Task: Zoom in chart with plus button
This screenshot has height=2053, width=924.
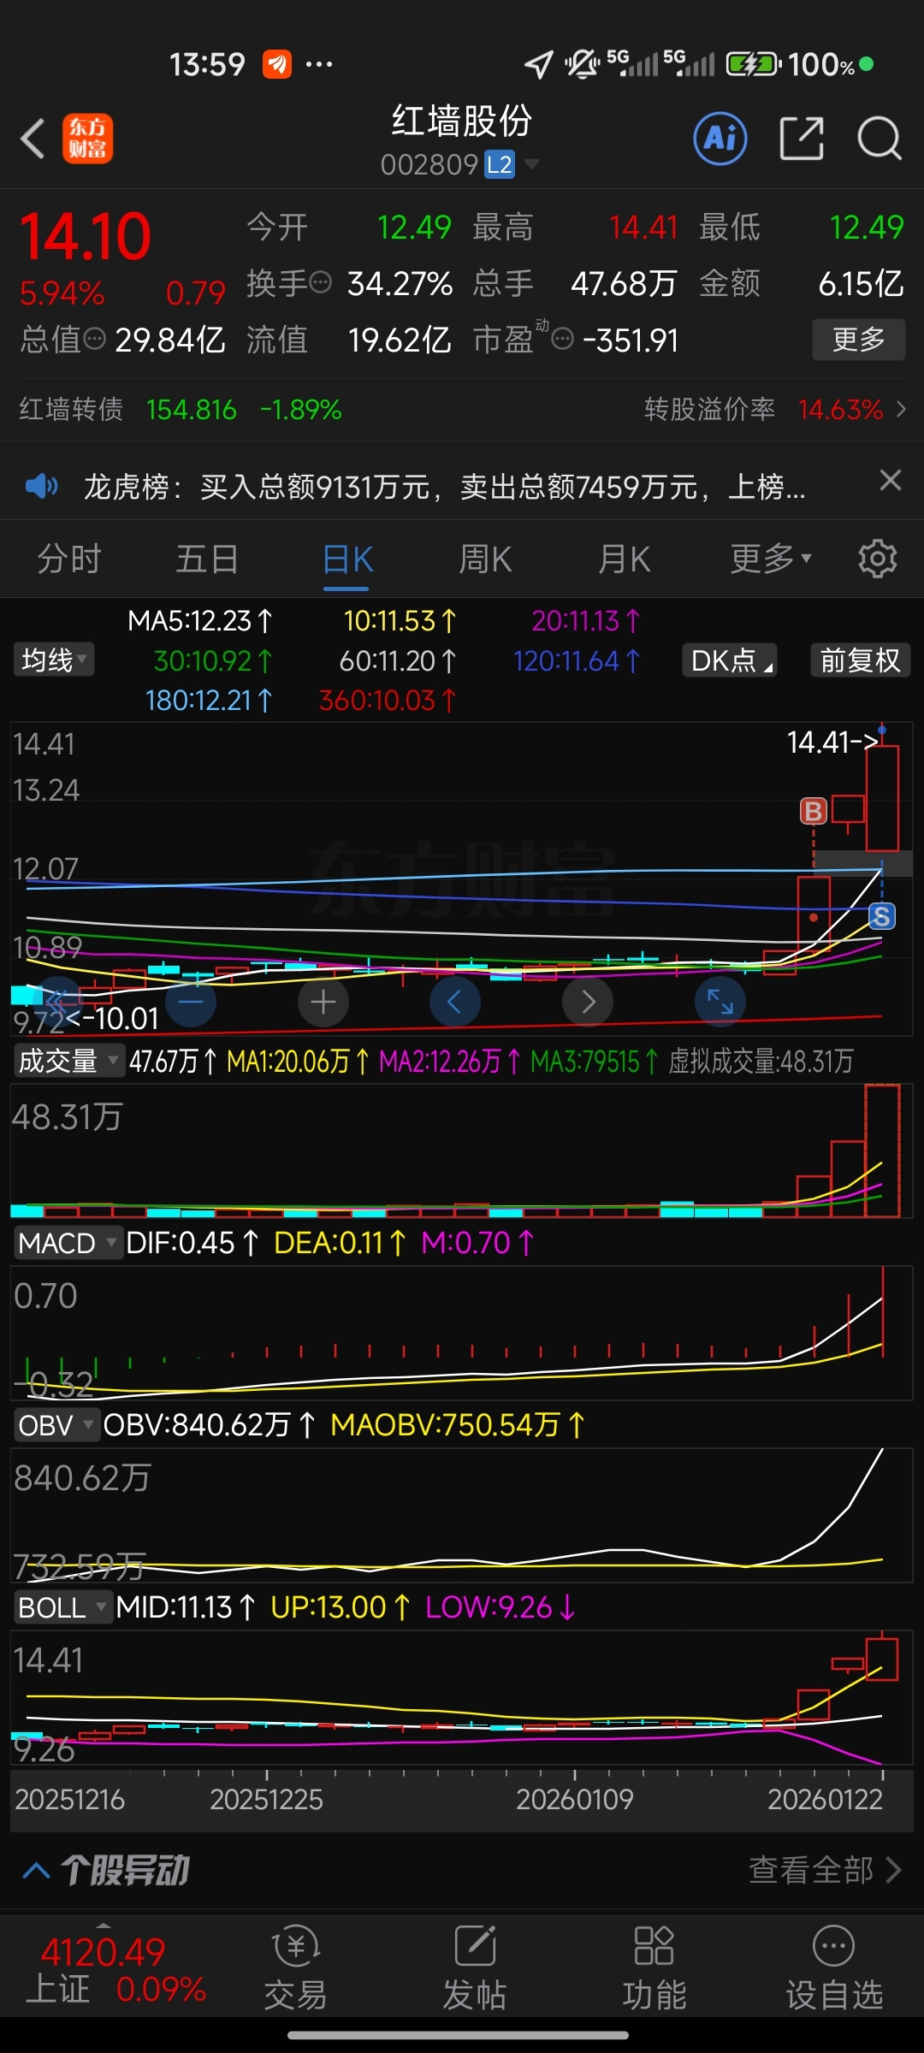Action: tap(323, 1002)
